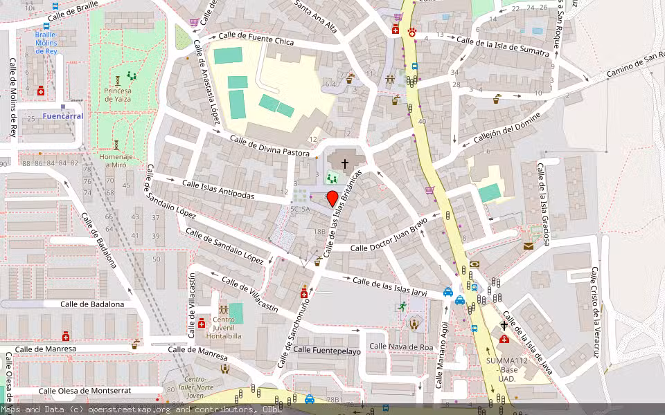The height and width of the screenshot is (415, 665).
Task: Click the green playground icon below the church
Action: tap(332, 179)
